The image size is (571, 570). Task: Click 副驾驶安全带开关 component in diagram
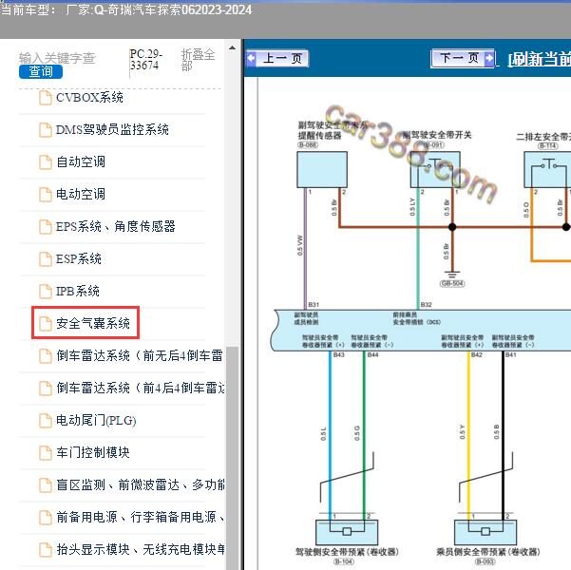pos(435,170)
